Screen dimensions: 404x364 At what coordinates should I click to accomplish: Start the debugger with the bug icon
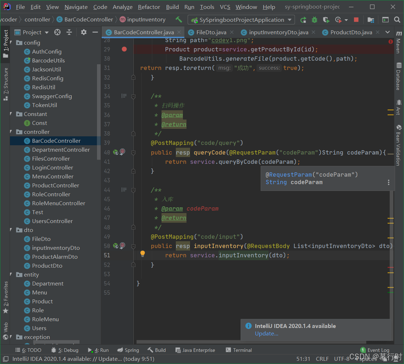pos(314,20)
